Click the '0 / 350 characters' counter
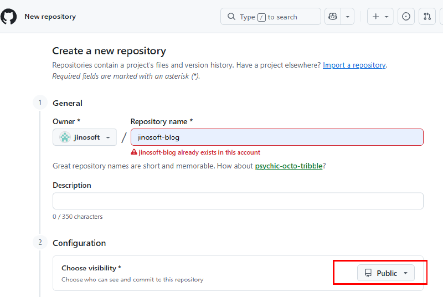 click(78, 217)
